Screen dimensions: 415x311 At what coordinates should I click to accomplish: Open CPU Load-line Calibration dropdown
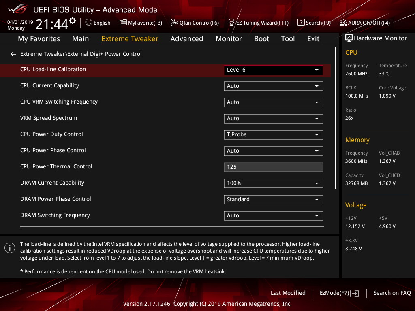coord(274,70)
